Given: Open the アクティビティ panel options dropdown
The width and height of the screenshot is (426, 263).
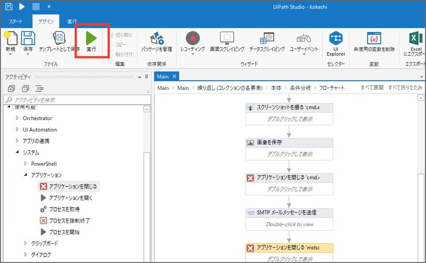Looking at the screenshot, I should pyautogui.click(x=140, y=77).
